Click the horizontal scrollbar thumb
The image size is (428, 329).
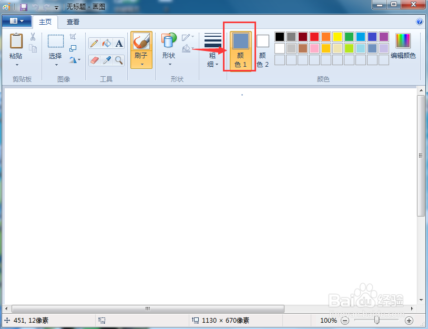148,309
